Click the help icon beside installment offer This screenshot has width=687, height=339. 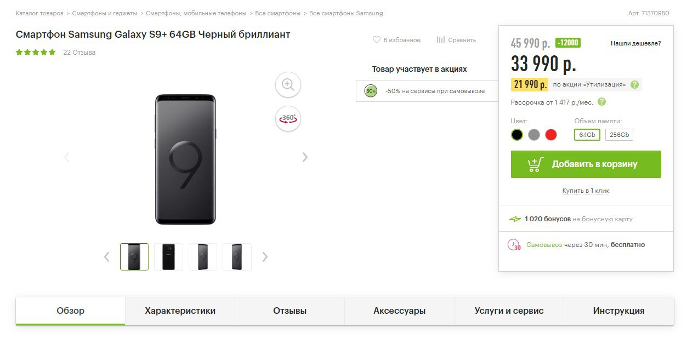pyautogui.click(x=601, y=102)
